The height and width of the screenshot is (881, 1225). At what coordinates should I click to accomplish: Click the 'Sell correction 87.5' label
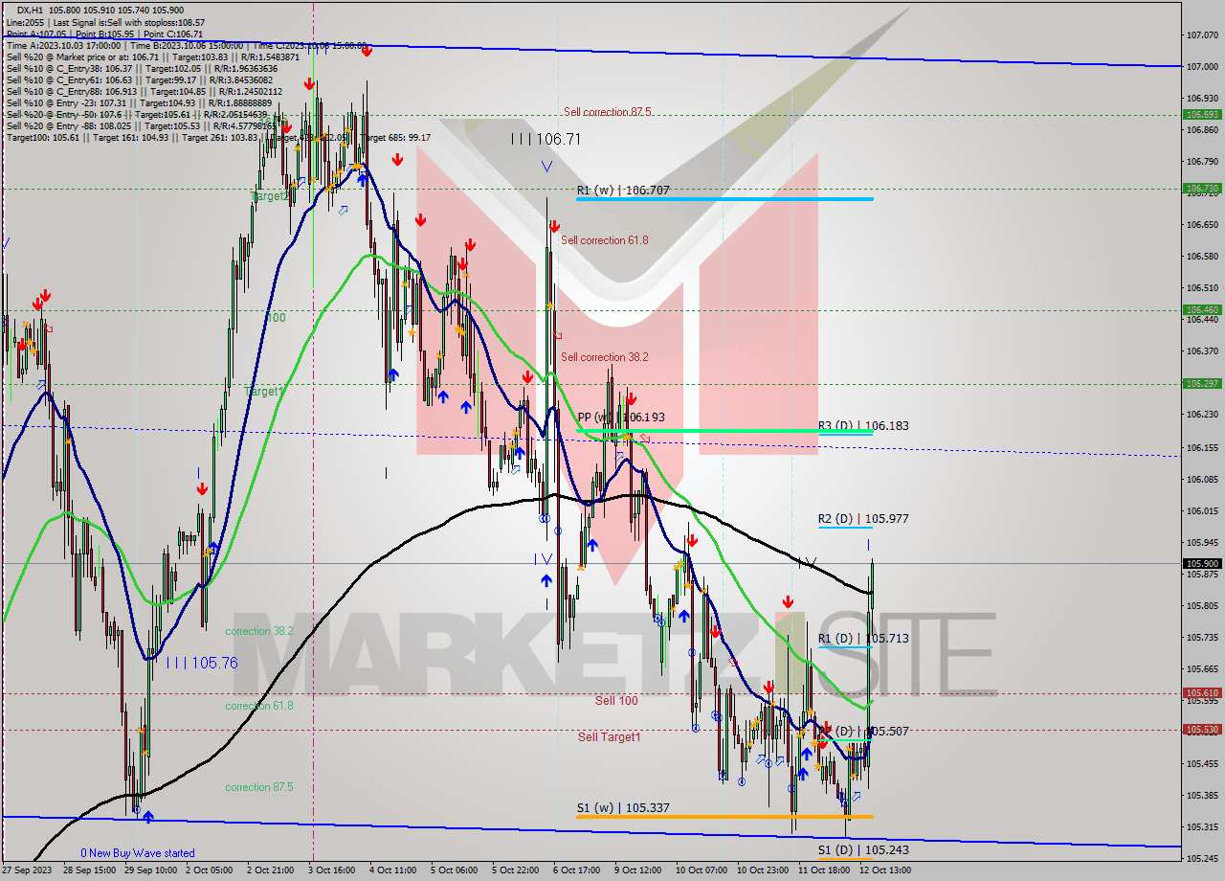pos(607,112)
